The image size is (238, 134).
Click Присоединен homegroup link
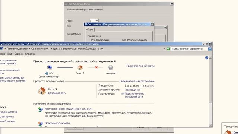132,90
